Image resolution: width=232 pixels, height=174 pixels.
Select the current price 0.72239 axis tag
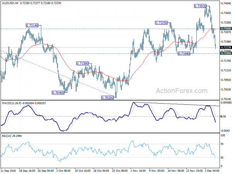(225, 47)
